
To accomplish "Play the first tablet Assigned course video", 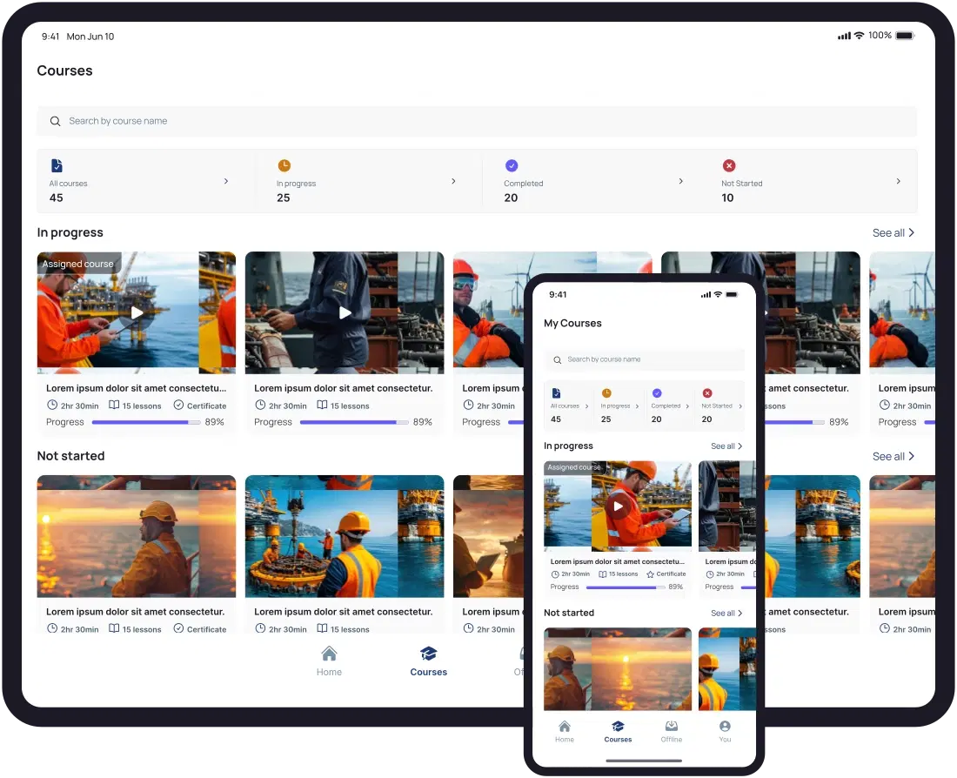I will click(137, 312).
